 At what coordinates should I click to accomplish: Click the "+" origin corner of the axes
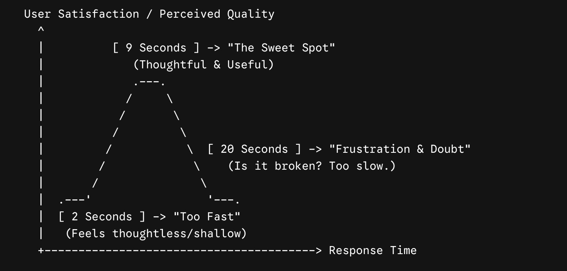(41, 250)
